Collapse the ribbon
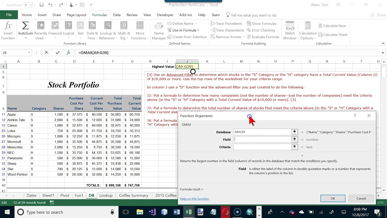Image resolution: width=387 pixels, height=218 pixels. [383, 44]
